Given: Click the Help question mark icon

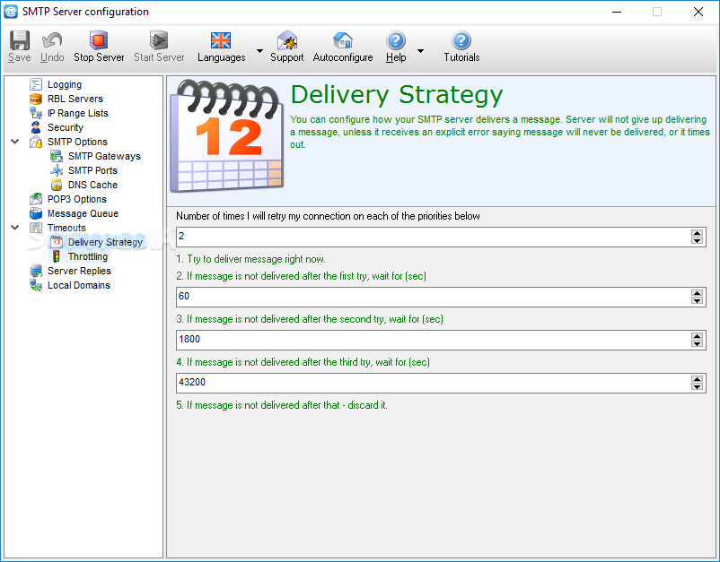Looking at the screenshot, I should coord(395,40).
